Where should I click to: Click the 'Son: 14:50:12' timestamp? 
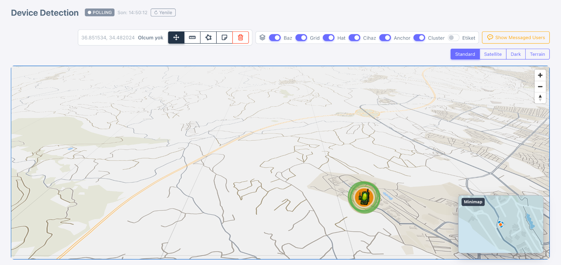[x=133, y=13]
